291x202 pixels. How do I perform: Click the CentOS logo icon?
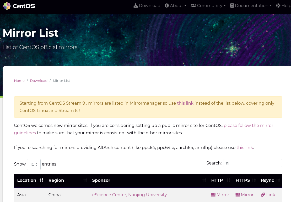click(x=7, y=6)
